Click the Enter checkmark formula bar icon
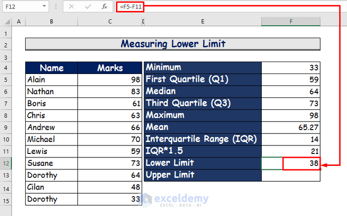 click(88, 6)
